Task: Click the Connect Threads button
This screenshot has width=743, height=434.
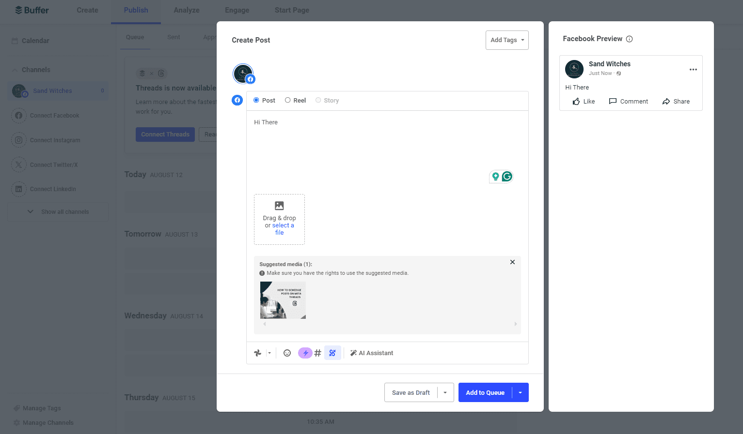Action: click(165, 134)
